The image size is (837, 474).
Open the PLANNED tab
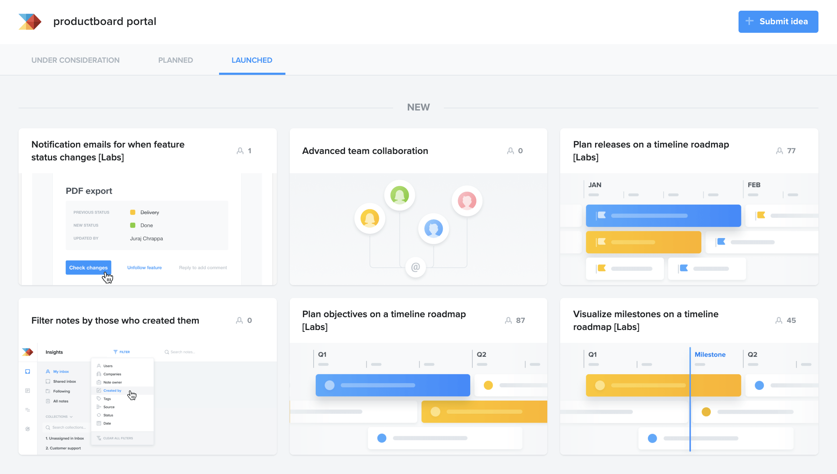tap(175, 60)
